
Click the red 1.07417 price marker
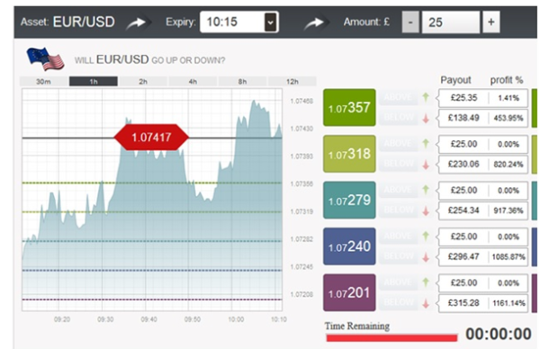(151, 138)
